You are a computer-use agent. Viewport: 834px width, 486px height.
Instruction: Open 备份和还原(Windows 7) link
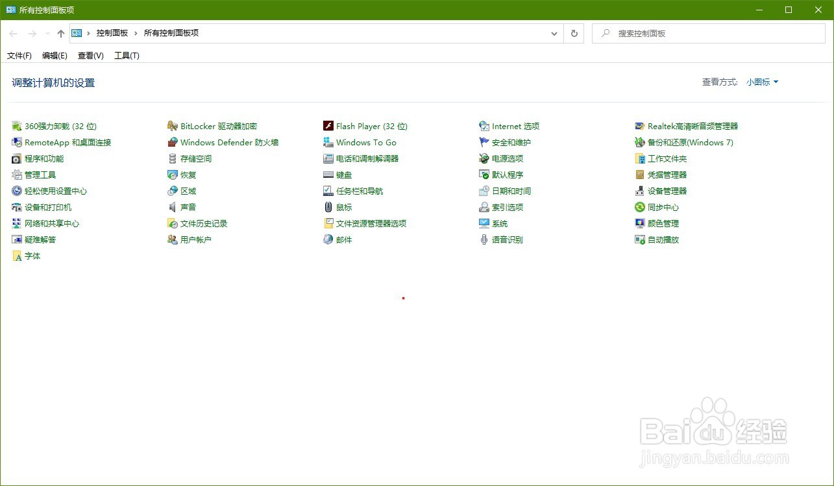point(691,142)
